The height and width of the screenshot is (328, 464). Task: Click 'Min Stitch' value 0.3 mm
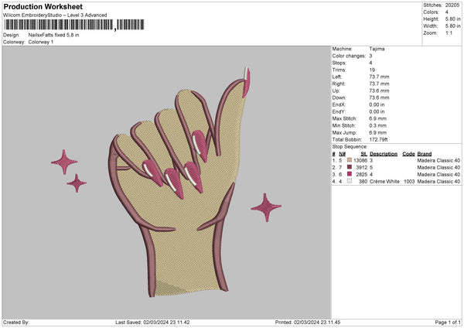click(377, 125)
